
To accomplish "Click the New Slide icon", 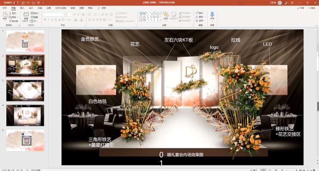I will click(26, 15).
